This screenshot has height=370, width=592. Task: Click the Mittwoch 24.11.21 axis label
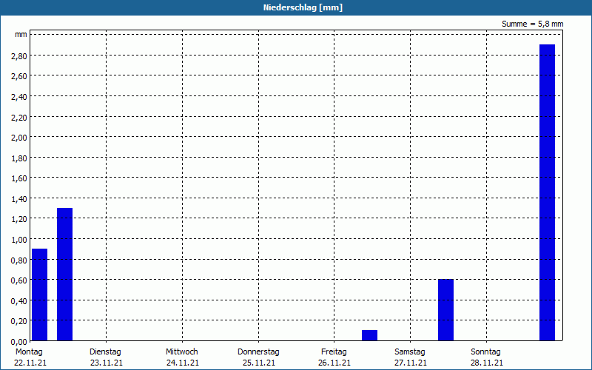pos(182,357)
